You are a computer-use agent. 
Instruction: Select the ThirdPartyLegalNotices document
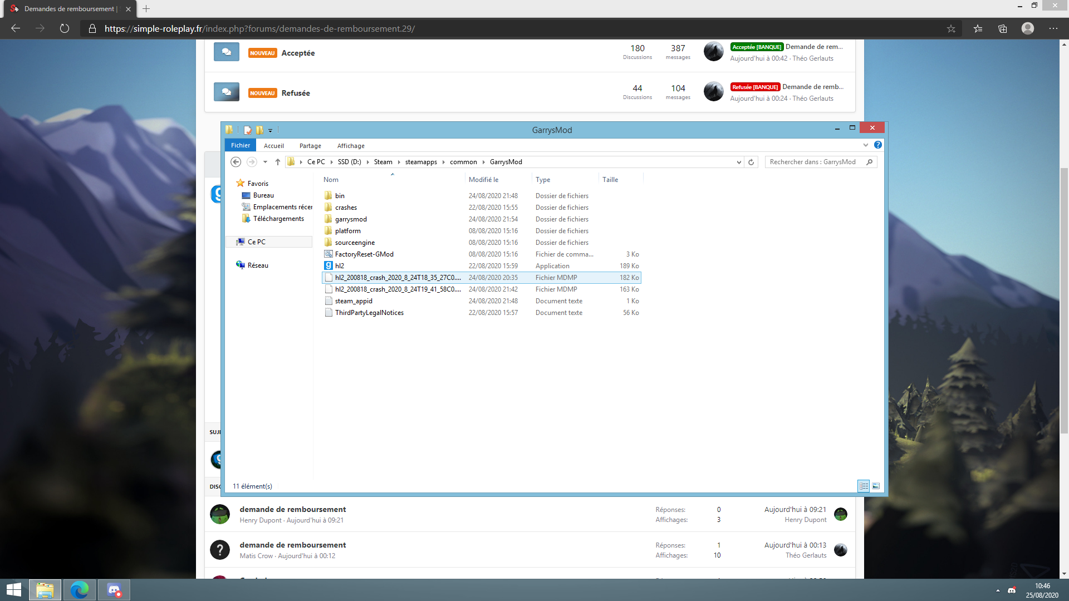tap(369, 313)
